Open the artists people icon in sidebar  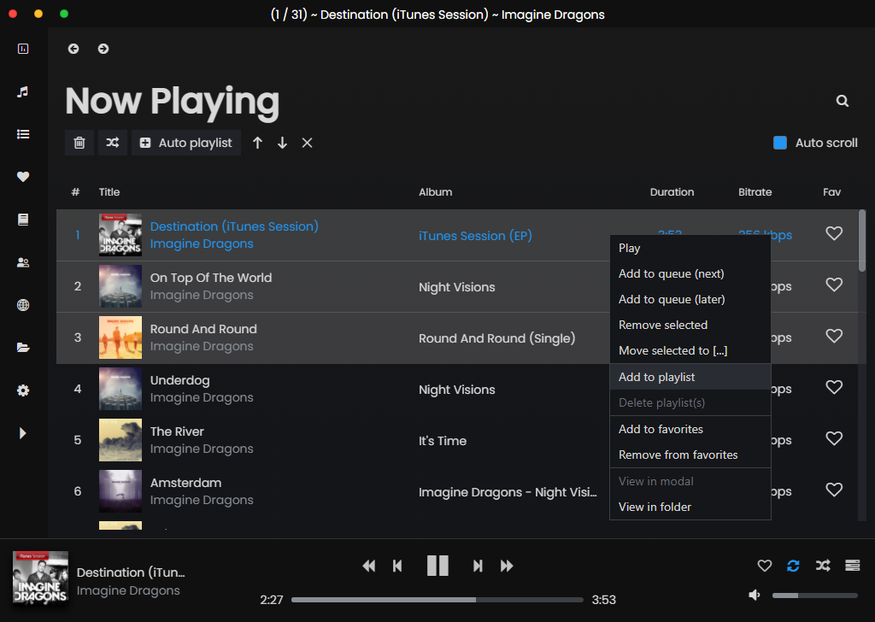[23, 262]
